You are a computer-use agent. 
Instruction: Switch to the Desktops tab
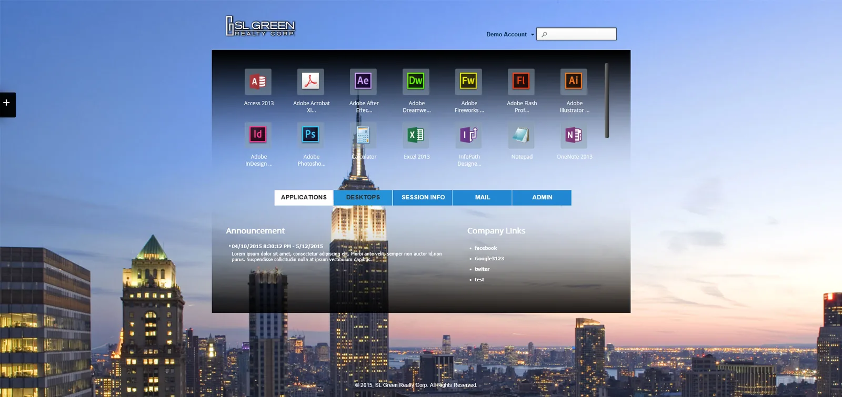click(363, 198)
